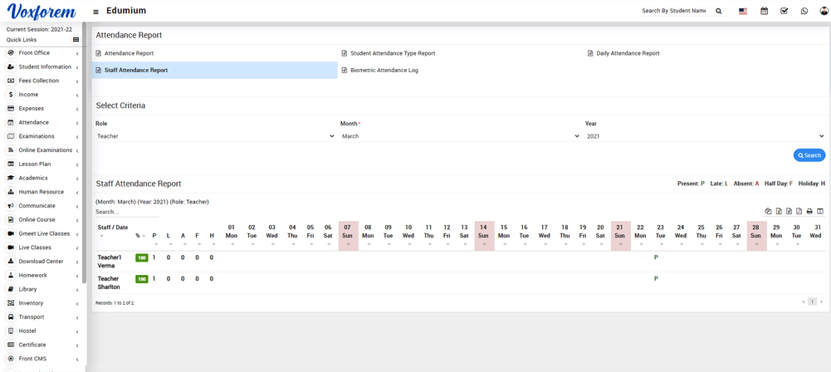Open the calendar icon in header
The width and height of the screenshot is (831, 372).
pyautogui.click(x=764, y=12)
